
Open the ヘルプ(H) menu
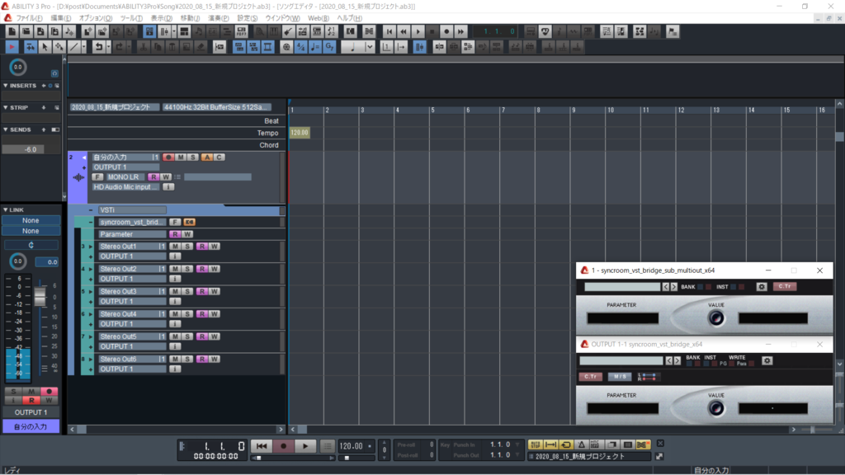(x=349, y=18)
